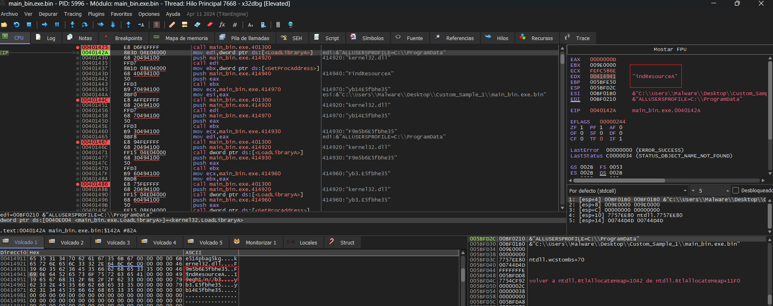
Task: Toggle the red breakpoint at address 0040144C
Action: 78,100
